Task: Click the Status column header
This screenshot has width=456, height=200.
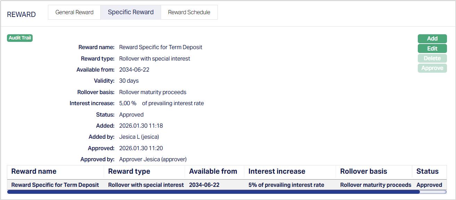Action: click(427, 171)
